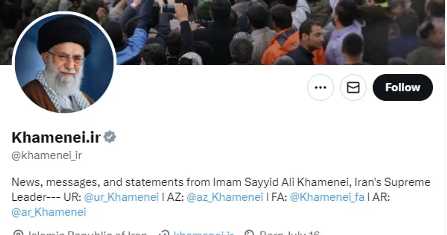Open the @az_Khamenei account link

[225, 197]
